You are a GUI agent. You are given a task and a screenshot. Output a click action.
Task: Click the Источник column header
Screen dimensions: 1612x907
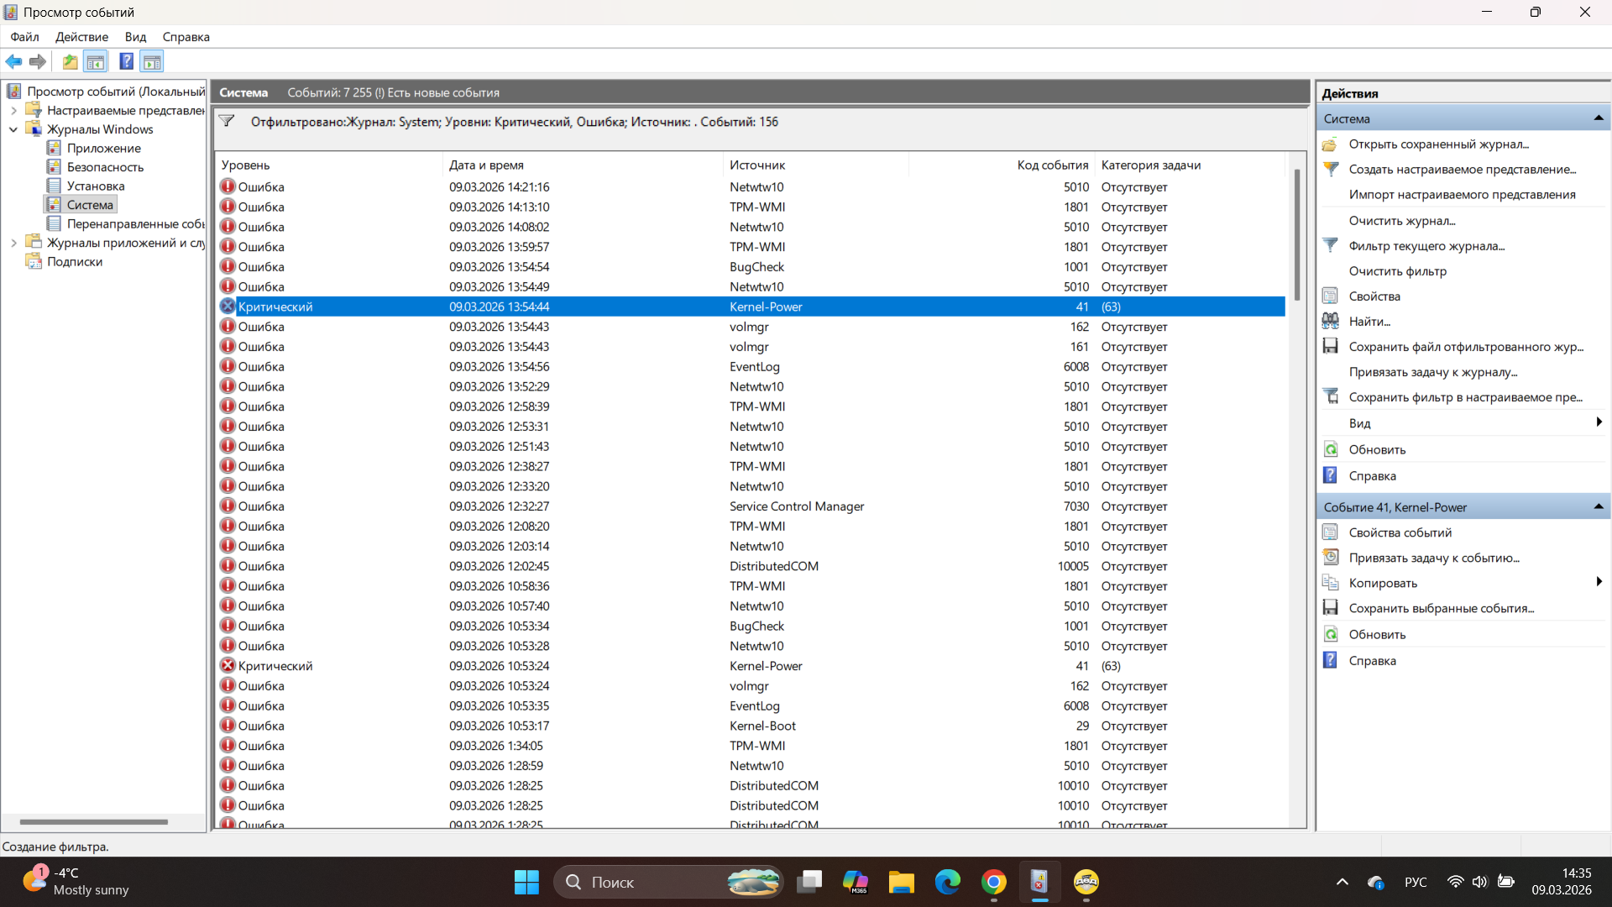click(815, 165)
